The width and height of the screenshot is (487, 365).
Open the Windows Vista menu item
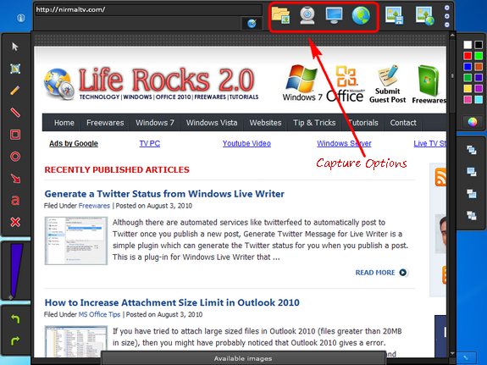(x=212, y=123)
